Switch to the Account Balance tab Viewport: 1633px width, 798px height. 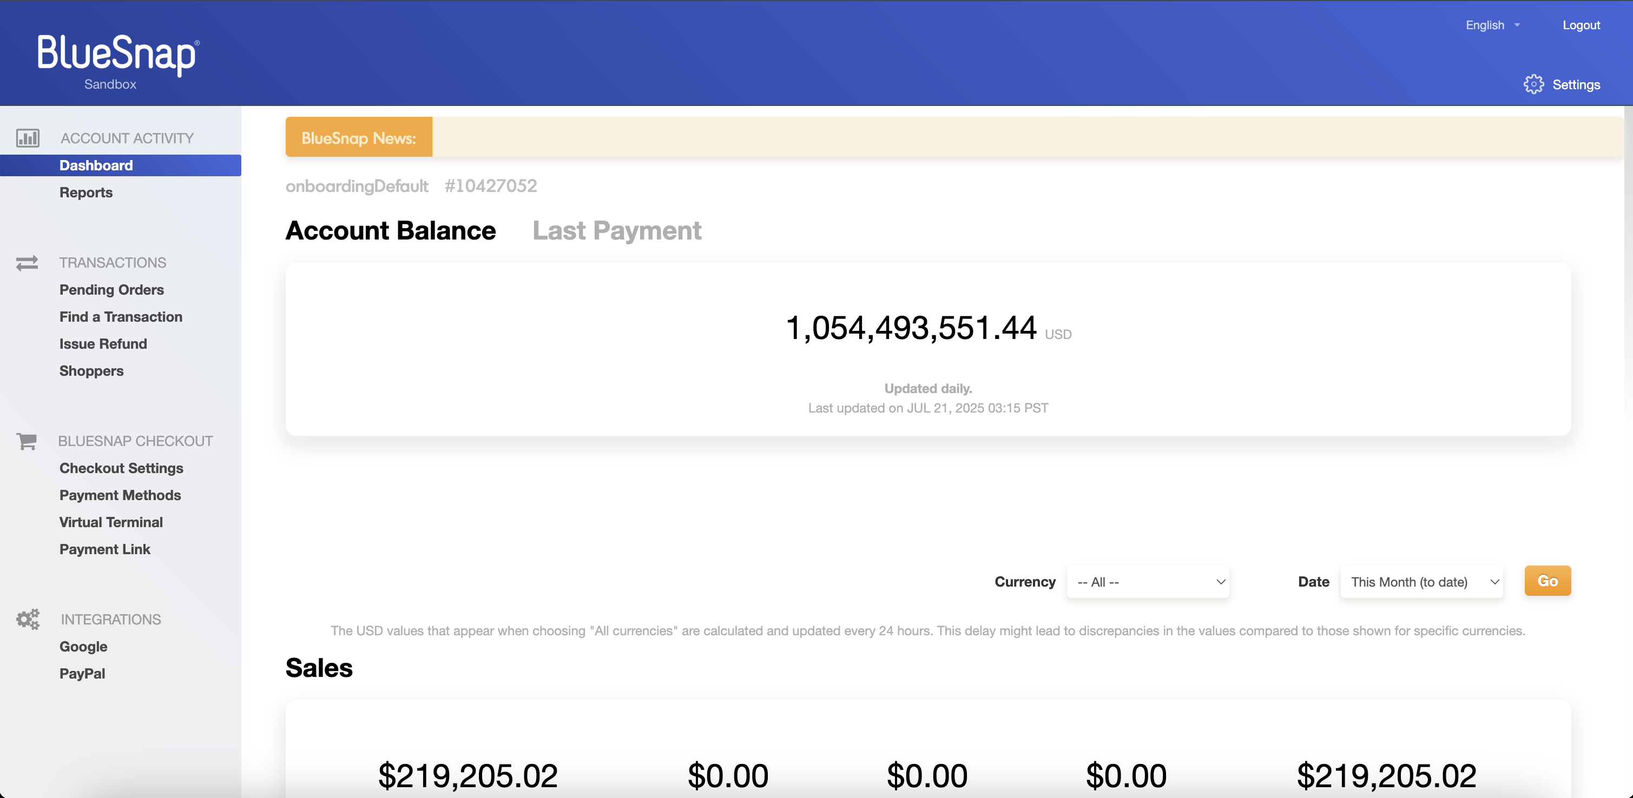(391, 230)
